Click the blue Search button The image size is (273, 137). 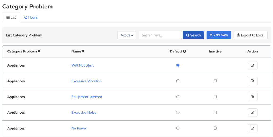194,35
